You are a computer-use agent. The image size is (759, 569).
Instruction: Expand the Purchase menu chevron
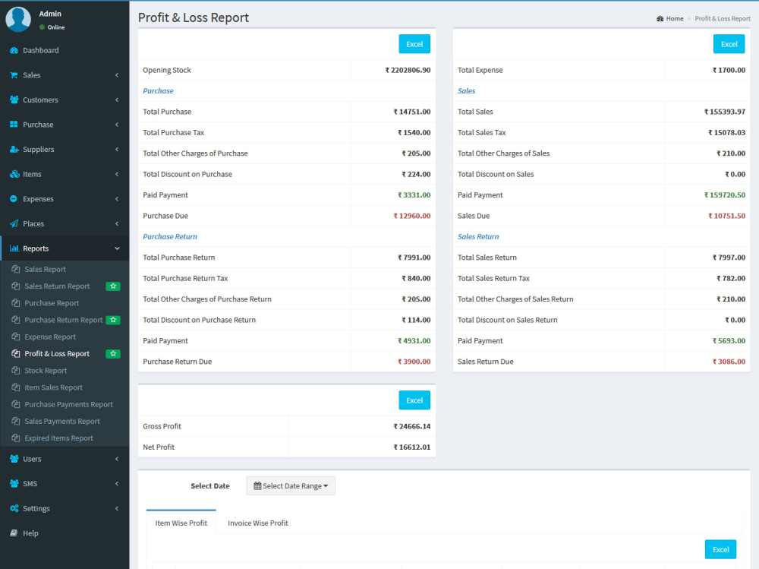117,125
